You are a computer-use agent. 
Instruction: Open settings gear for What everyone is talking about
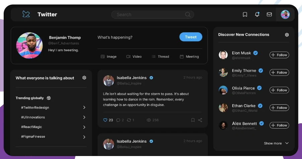pyautogui.click(x=84, y=78)
